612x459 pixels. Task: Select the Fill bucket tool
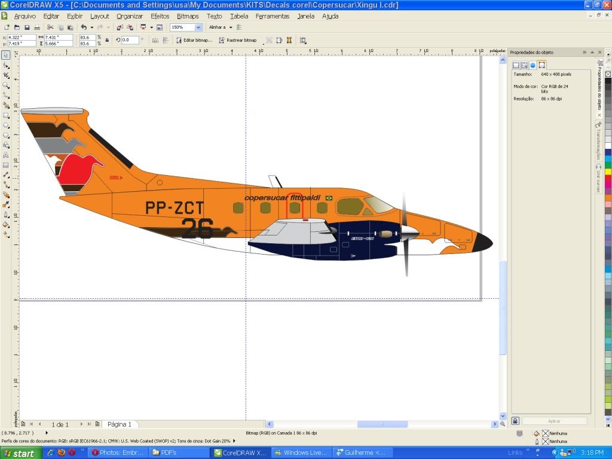click(6, 225)
